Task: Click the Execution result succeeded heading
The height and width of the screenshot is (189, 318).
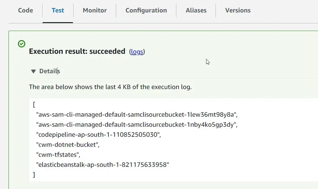Action: [x=77, y=51]
